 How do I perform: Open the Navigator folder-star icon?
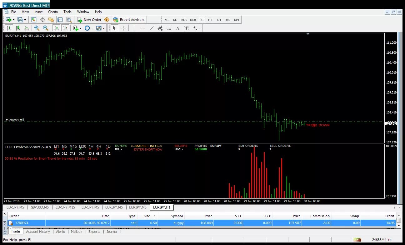click(x=52, y=20)
